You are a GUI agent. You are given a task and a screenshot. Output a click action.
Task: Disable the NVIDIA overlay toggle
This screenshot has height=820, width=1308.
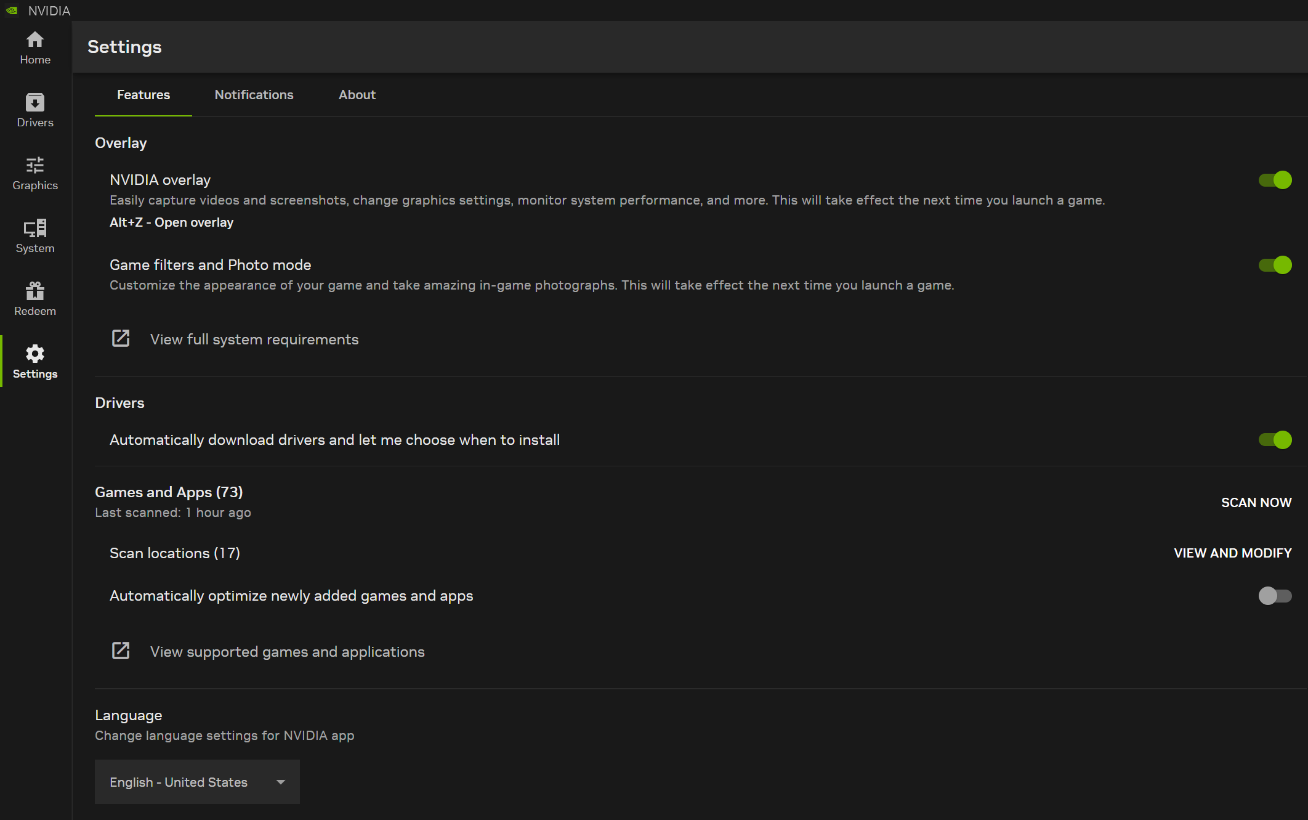pos(1275,180)
